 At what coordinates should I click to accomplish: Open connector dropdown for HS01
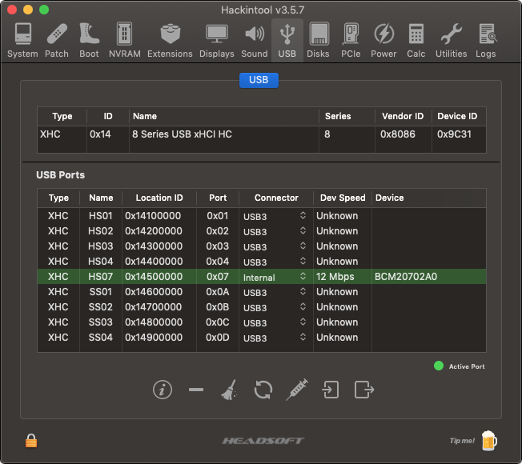click(x=275, y=216)
